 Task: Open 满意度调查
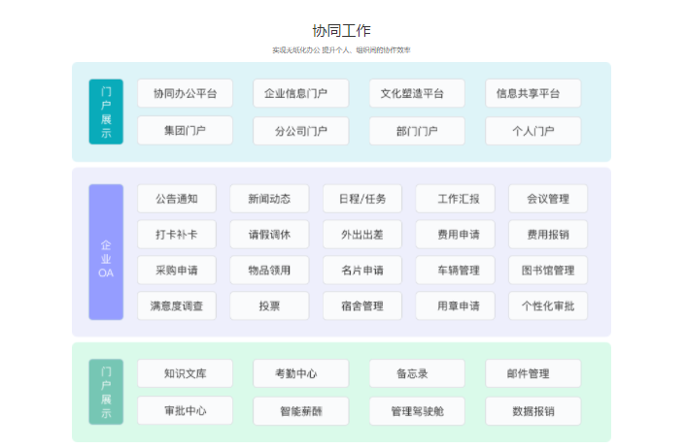pyautogui.click(x=177, y=305)
